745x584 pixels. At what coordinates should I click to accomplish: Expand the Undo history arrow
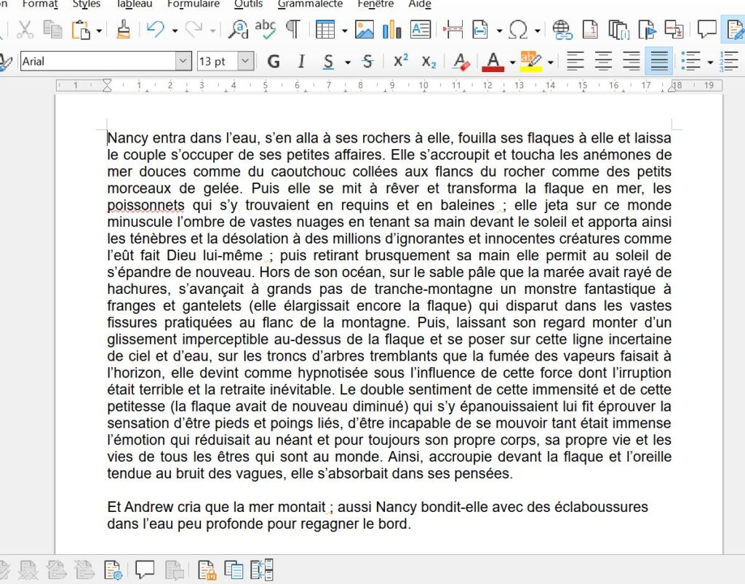coord(175,31)
